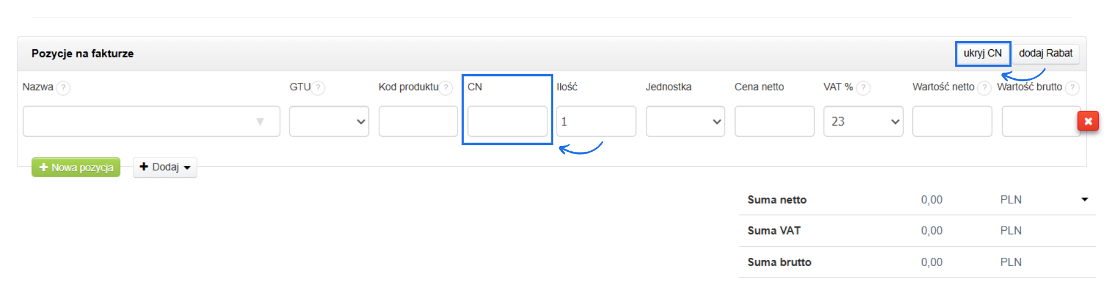Click the dodaj Rabat button

coord(1045,53)
